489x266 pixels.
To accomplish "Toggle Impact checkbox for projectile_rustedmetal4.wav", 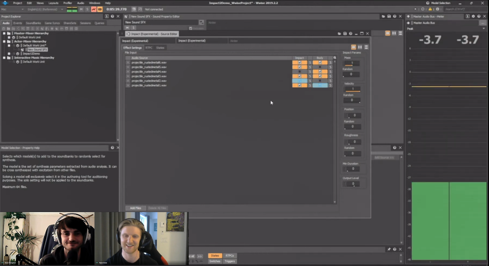I will tap(300, 72).
